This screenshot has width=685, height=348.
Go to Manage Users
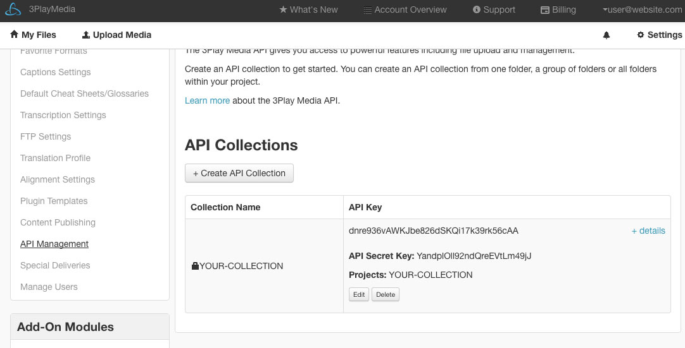pyautogui.click(x=49, y=287)
